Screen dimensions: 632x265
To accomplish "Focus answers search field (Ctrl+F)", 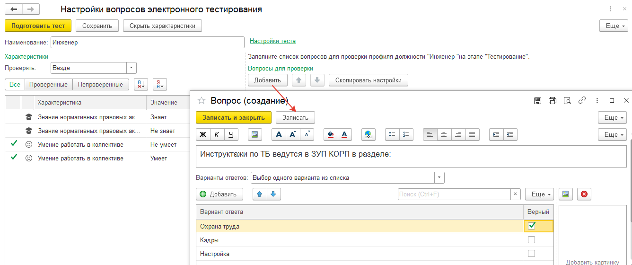I will [x=454, y=194].
